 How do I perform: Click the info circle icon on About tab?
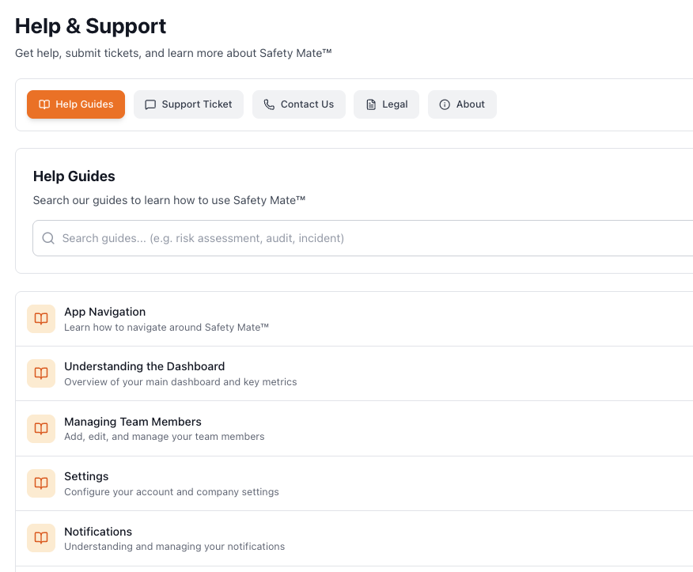pos(445,104)
